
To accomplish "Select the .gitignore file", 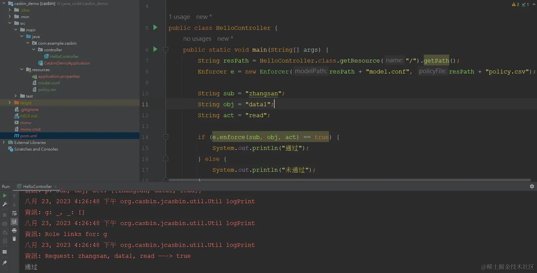I will [29, 109].
